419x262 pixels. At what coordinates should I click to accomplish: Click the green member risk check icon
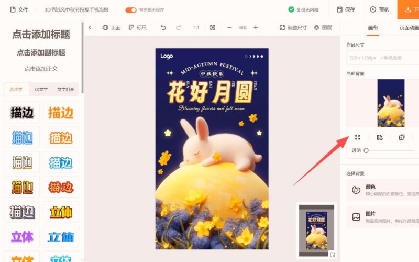pyautogui.click(x=291, y=9)
